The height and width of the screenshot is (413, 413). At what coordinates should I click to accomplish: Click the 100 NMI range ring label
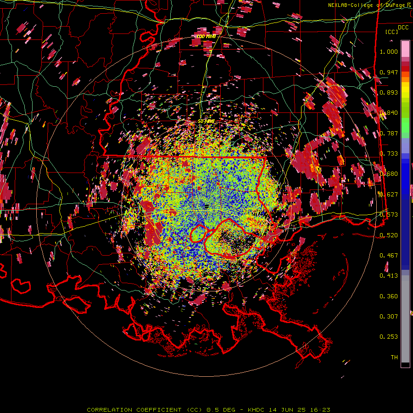pyautogui.click(x=206, y=36)
